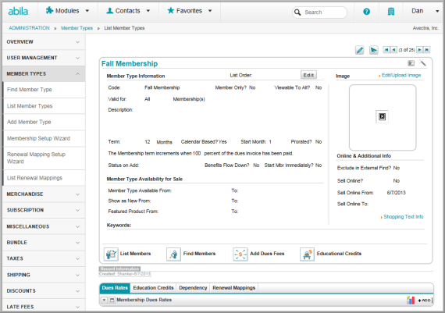Switch to the Education Credits tab
Image resolution: width=445 pixels, height=313 pixels.
point(153,288)
